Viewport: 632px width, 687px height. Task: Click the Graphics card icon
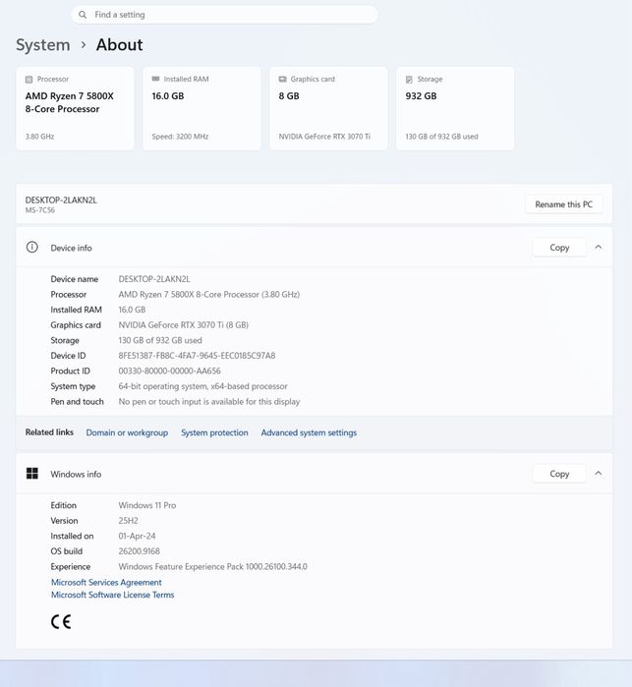283,79
